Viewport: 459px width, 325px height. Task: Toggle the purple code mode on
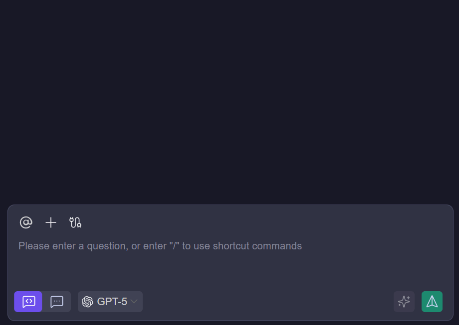coord(28,302)
